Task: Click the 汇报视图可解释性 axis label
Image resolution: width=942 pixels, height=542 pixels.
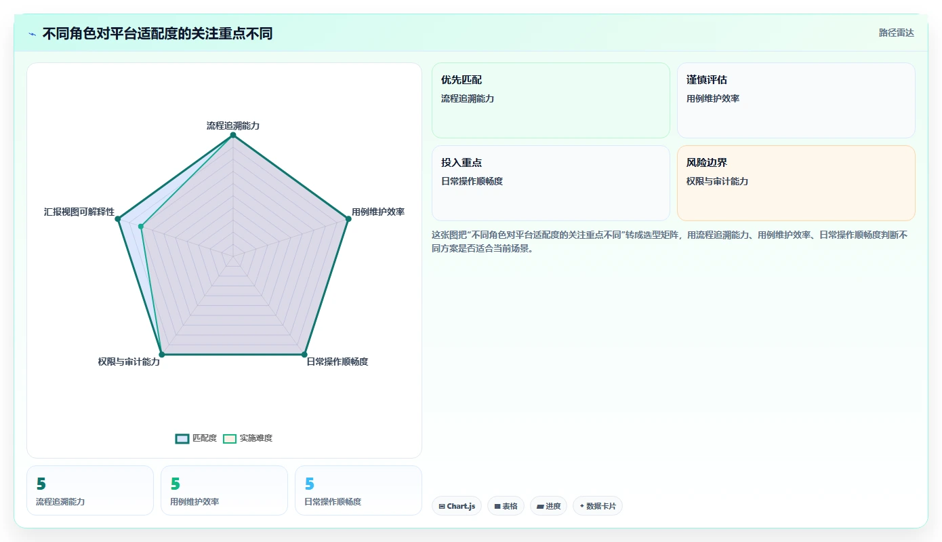Action: pyautogui.click(x=79, y=212)
